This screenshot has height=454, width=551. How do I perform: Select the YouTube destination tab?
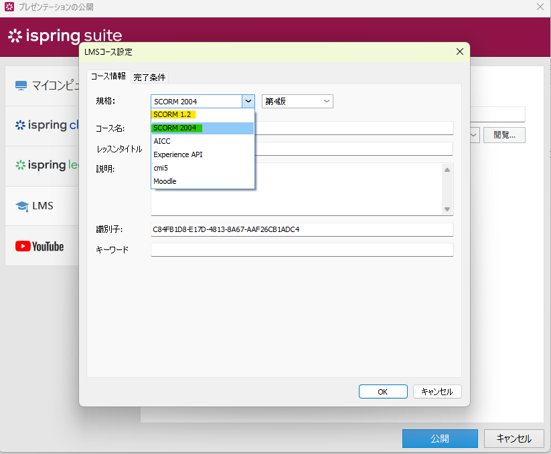(x=42, y=246)
